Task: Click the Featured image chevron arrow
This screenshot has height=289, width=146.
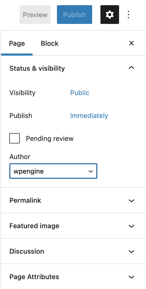Action: tap(132, 226)
